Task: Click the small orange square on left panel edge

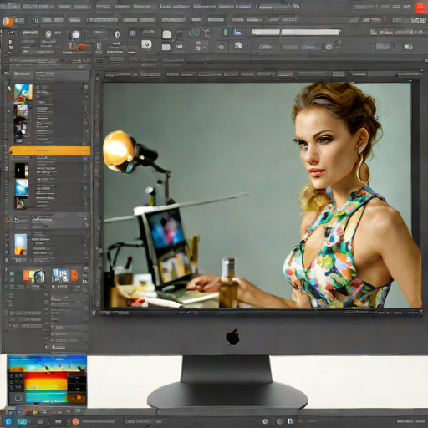Action: pyautogui.click(x=7, y=219)
